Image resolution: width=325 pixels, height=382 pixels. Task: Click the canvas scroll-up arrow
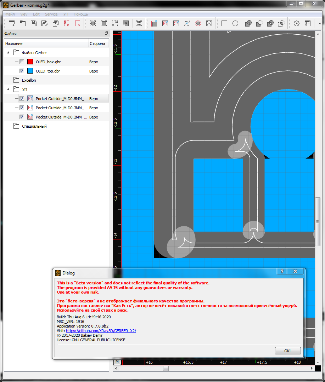point(318,34)
